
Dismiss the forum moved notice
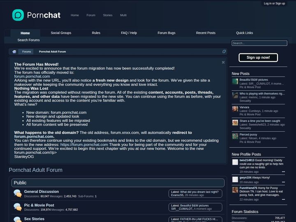pos(223,62)
